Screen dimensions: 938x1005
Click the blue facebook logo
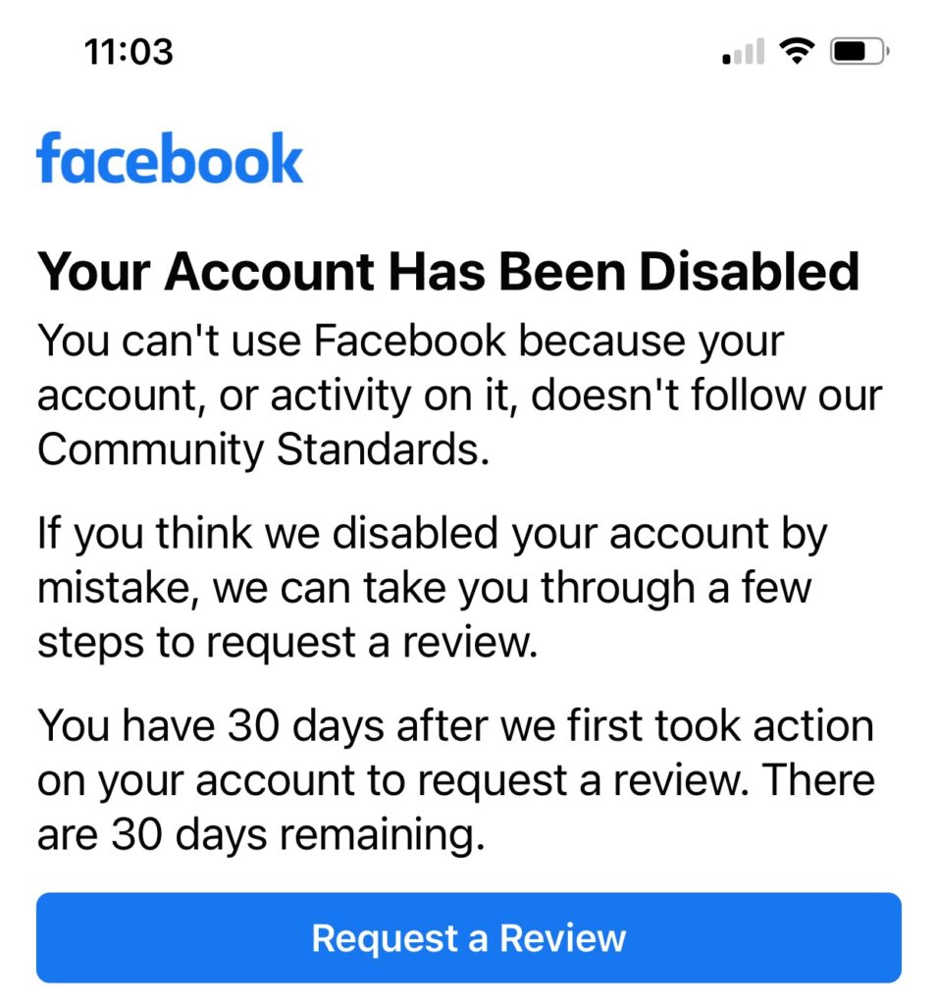click(x=170, y=159)
